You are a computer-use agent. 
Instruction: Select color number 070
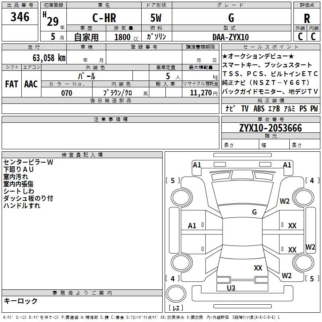(x=67, y=93)
